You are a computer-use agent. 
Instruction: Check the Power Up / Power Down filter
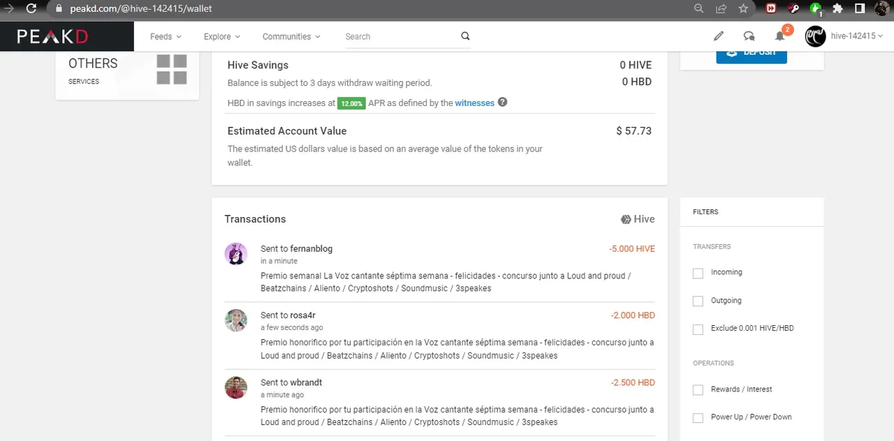(698, 418)
